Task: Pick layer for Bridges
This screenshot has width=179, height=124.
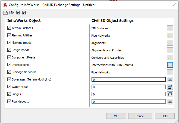Action: (x=170, y=94)
